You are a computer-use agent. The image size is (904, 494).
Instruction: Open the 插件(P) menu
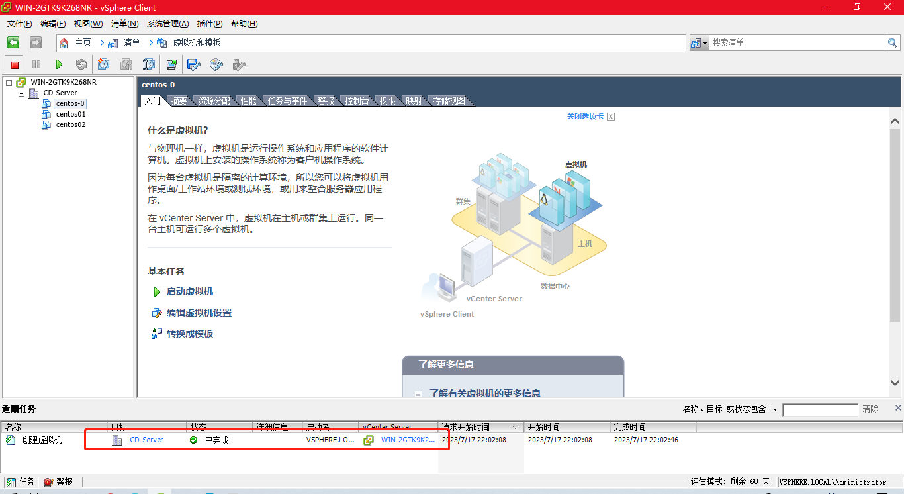210,24
